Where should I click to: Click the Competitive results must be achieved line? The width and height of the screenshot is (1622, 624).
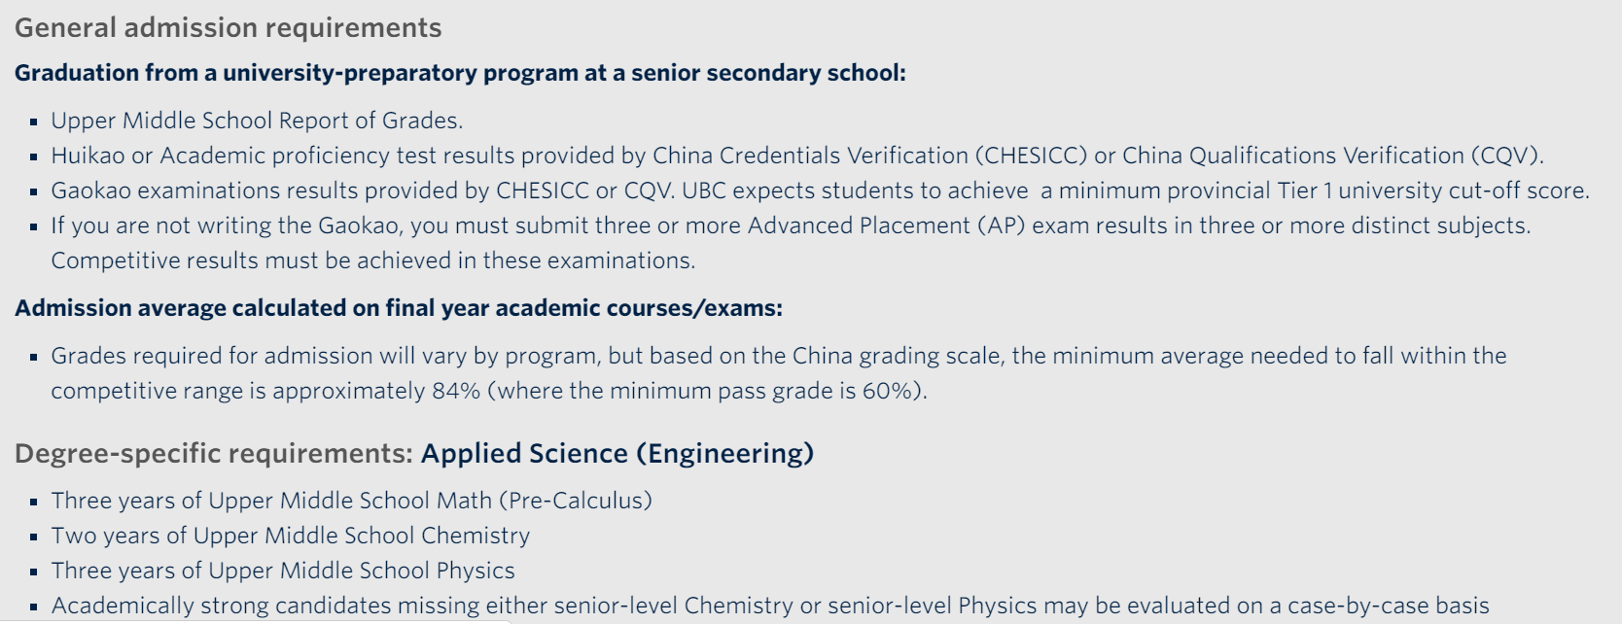tap(372, 260)
